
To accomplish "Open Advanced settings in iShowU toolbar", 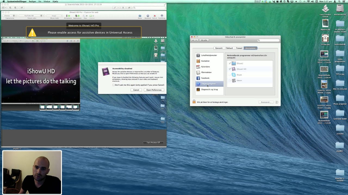I will 148,16.
